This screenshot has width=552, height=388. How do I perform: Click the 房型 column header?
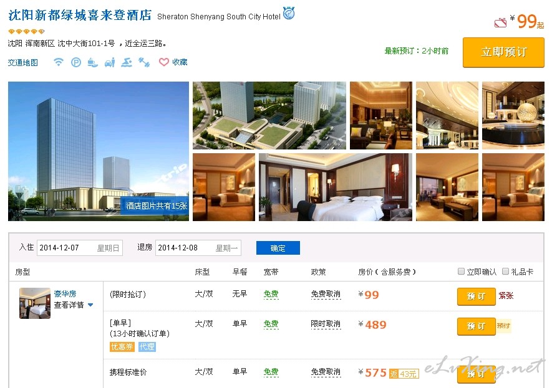(22, 272)
